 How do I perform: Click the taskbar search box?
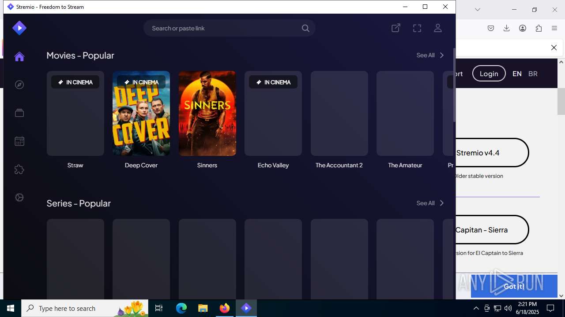click(85, 308)
